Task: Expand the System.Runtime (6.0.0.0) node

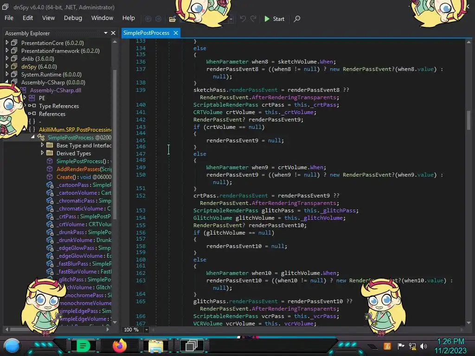Action: (x=6, y=74)
